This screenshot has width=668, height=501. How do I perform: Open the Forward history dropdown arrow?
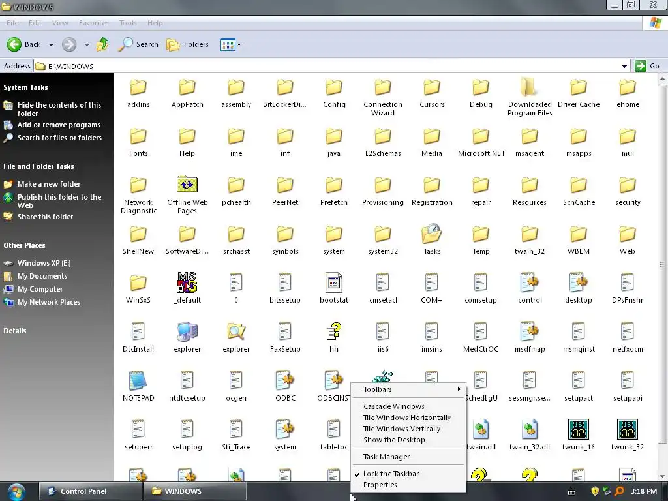[x=87, y=45]
